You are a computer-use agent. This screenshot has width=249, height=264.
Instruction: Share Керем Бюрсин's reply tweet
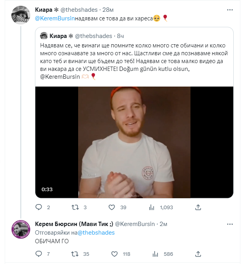[x=198, y=254]
